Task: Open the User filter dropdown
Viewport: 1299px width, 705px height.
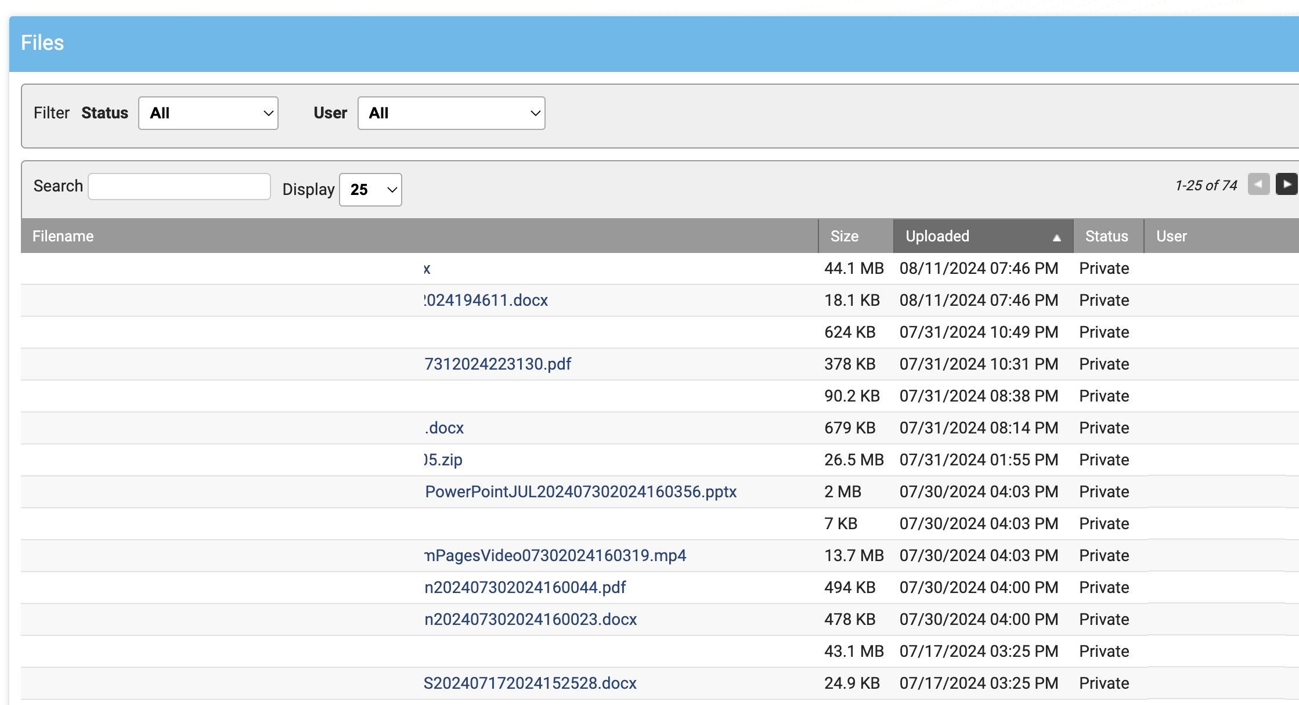Action: [451, 113]
